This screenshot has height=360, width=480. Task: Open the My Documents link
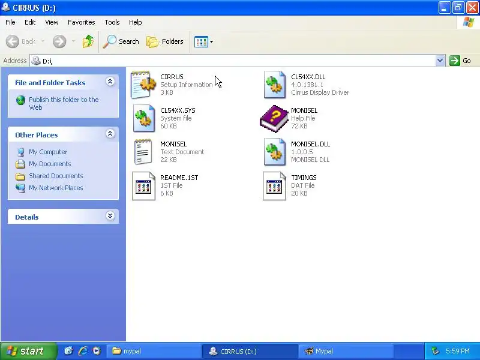point(50,164)
